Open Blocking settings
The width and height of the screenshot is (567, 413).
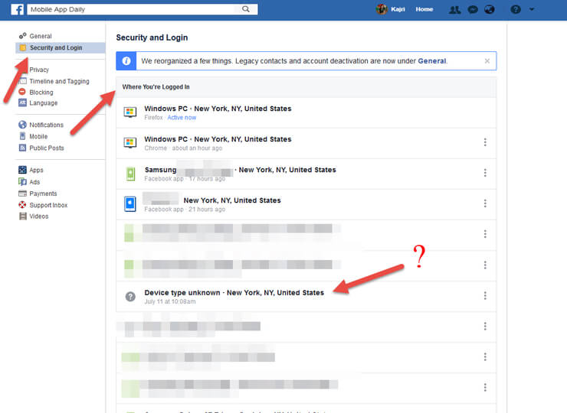(x=41, y=93)
